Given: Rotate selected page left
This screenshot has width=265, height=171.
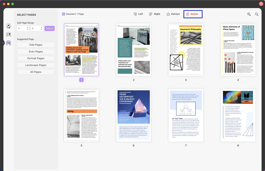Looking at the screenshot, I should click(138, 14).
